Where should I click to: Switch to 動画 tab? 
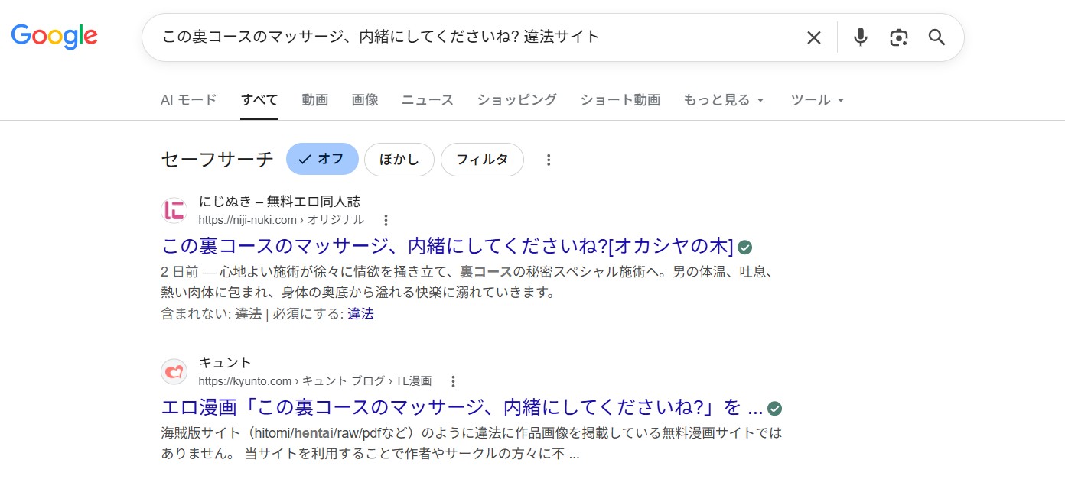(x=315, y=100)
